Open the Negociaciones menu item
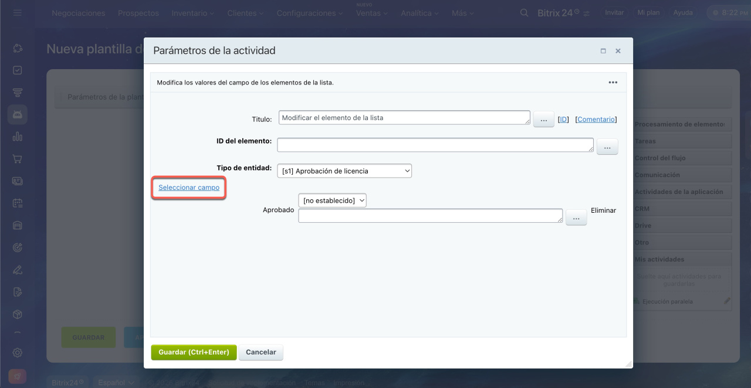This screenshot has width=751, height=388. (x=79, y=13)
